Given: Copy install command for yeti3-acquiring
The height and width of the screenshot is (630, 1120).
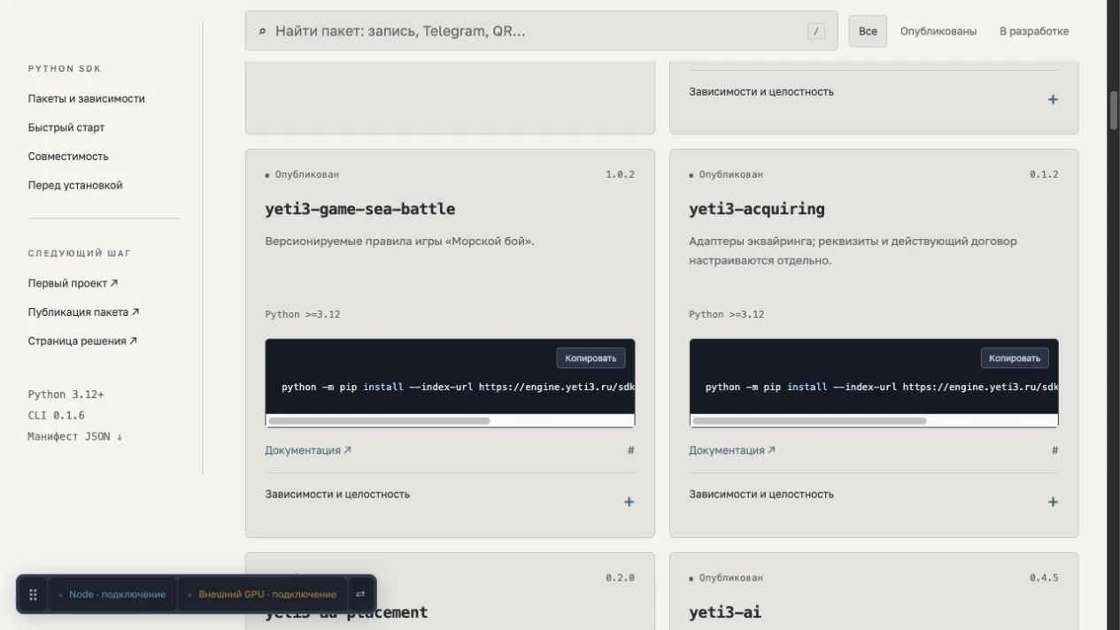Looking at the screenshot, I should click(1015, 357).
